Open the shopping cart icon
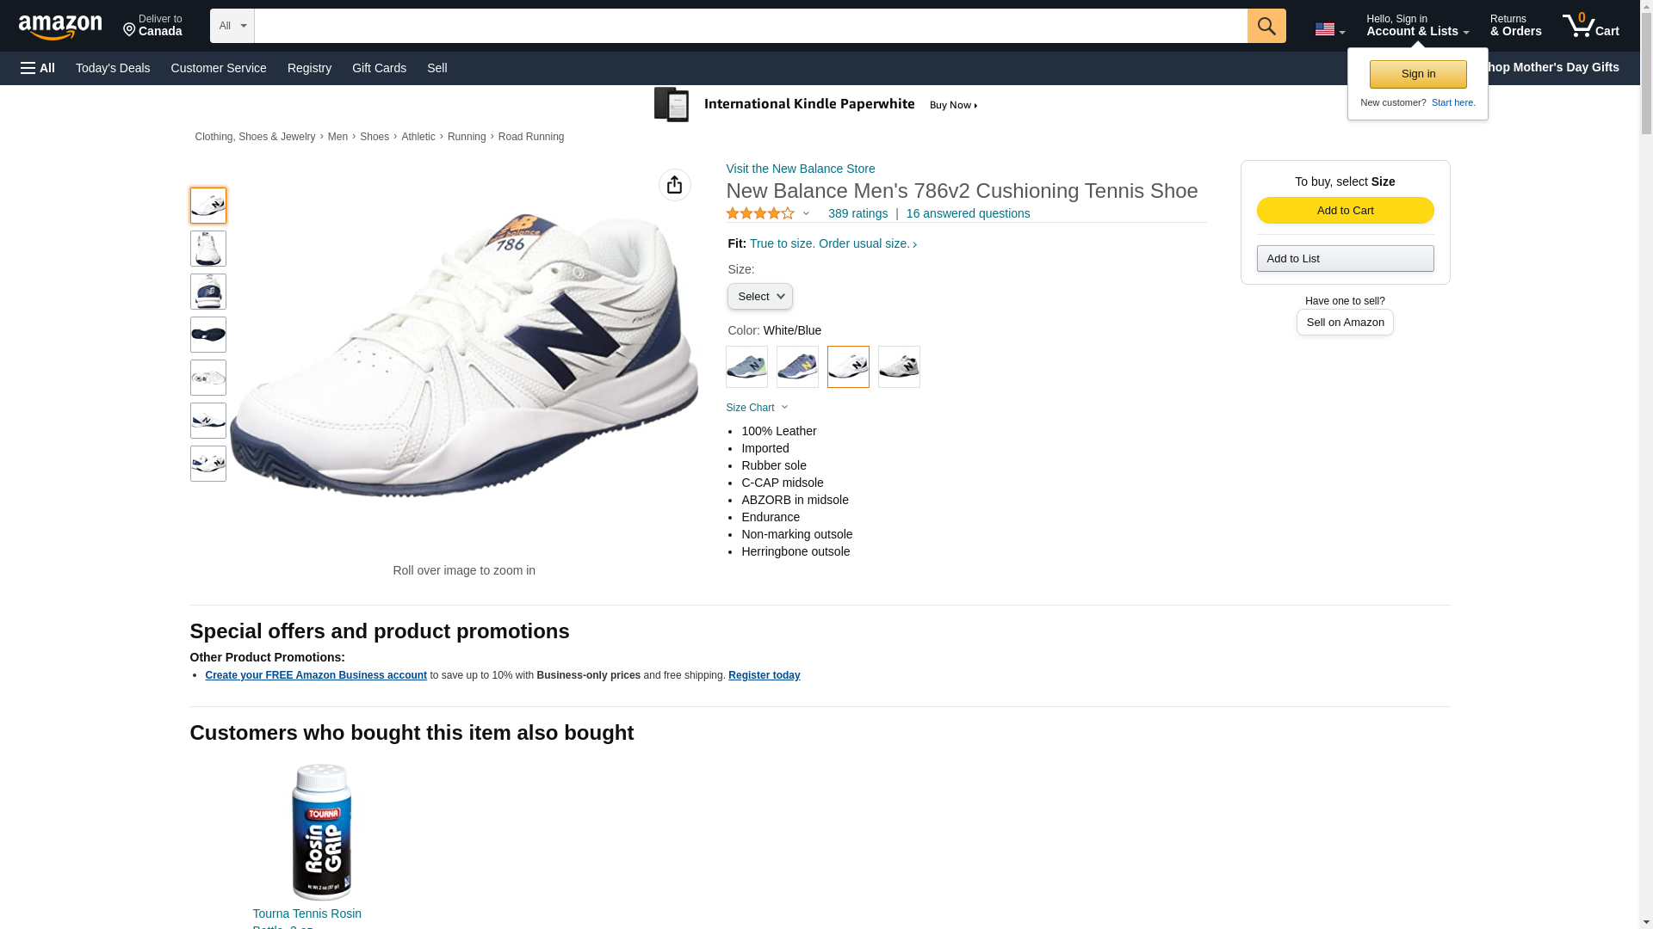This screenshot has height=929, width=1653. pyautogui.click(x=1590, y=25)
